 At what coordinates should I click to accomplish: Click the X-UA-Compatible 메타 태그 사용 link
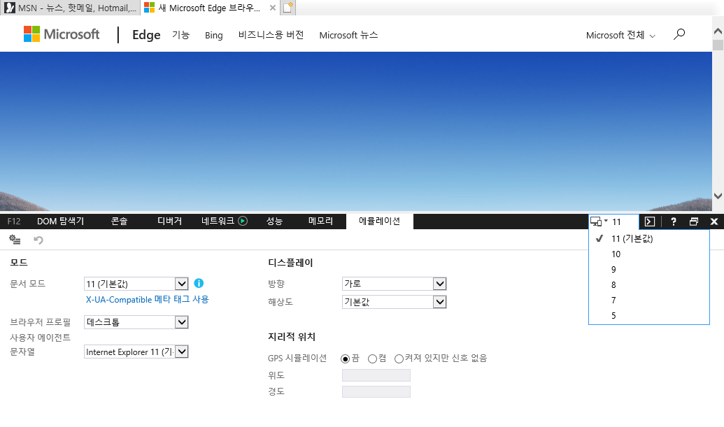coord(148,299)
